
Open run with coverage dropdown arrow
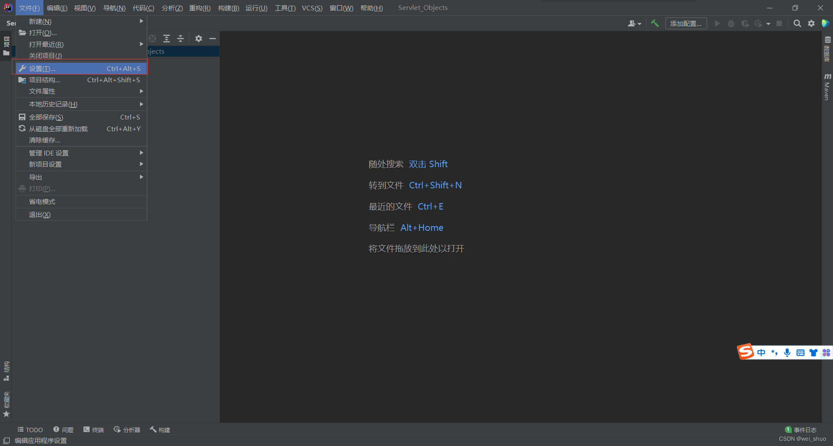tap(768, 24)
